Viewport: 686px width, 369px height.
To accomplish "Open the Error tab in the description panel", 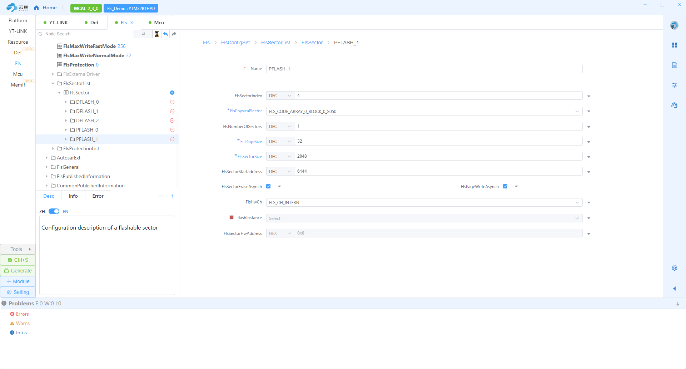I will pos(98,196).
